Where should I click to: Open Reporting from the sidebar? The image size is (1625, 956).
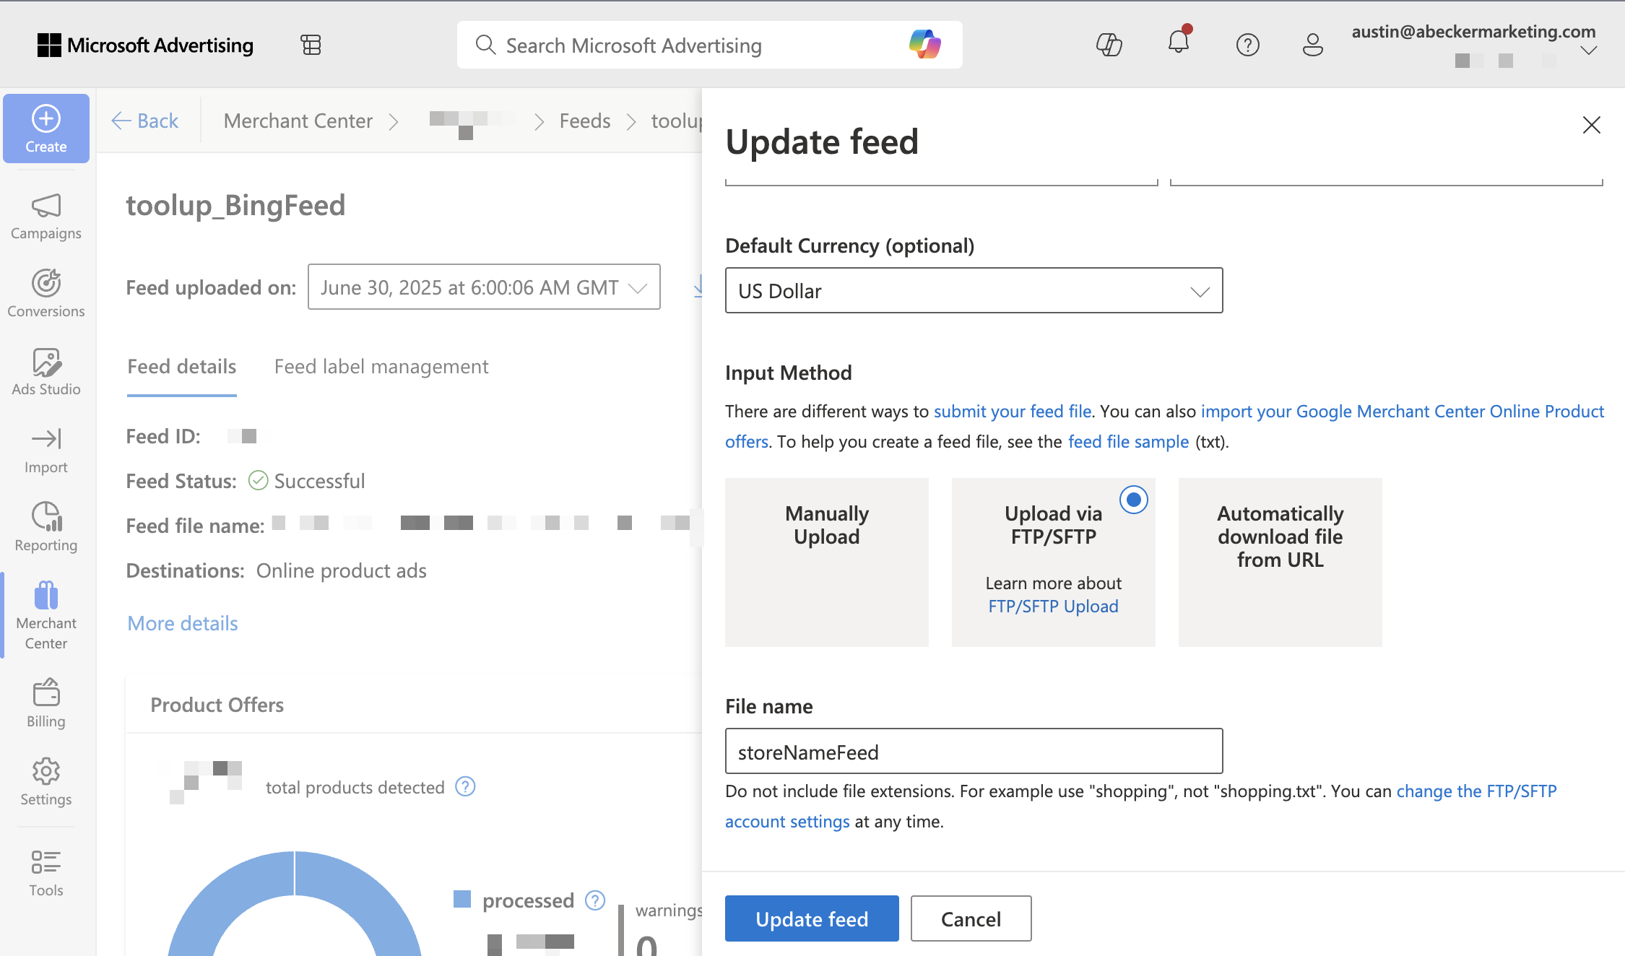click(x=46, y=528)
